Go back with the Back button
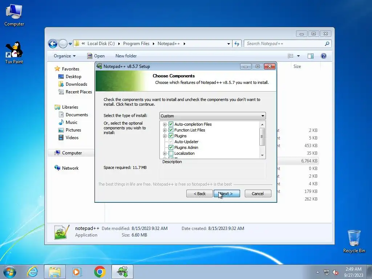372x279 pixels. [x=199, y=194]
